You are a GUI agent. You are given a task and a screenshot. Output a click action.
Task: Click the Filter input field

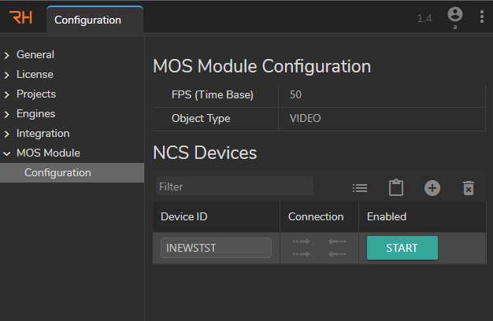[x=234, y=186]
